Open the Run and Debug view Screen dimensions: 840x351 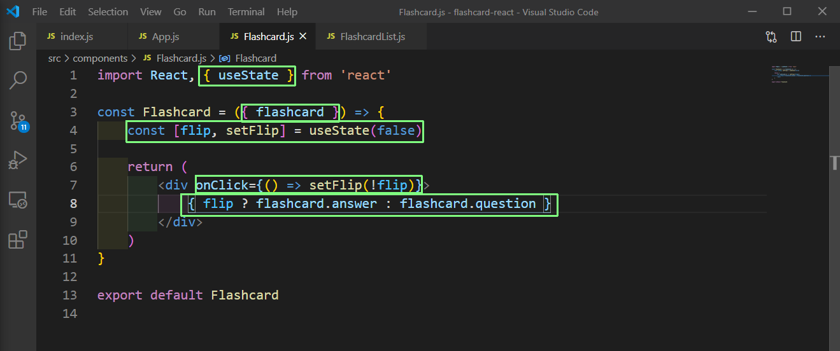pos(18,160)
